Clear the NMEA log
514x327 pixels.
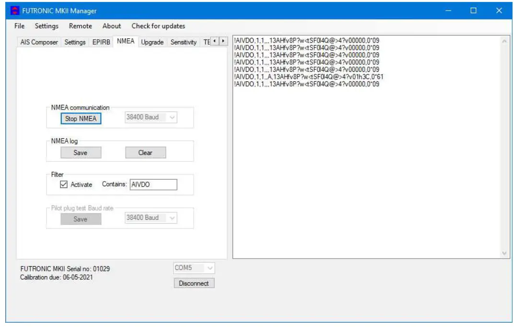[146, 153]
